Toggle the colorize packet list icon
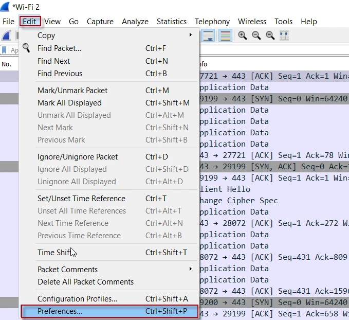 coord(225,35)
